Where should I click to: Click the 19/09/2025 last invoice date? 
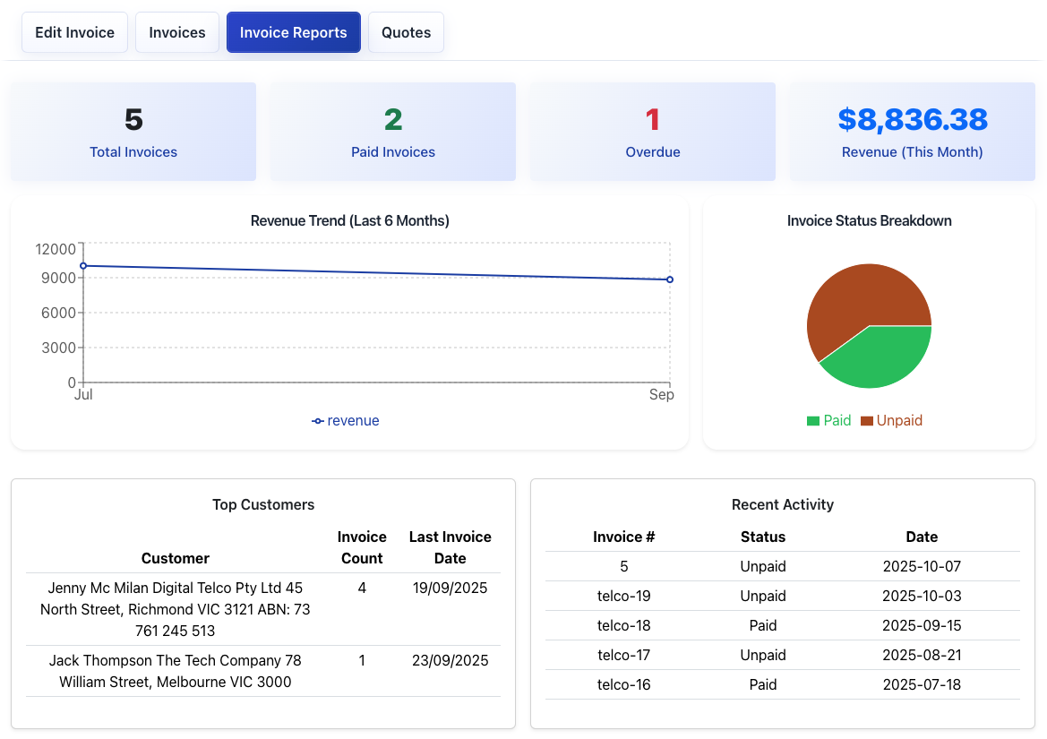pyautogui.click(x=450, y=589)
